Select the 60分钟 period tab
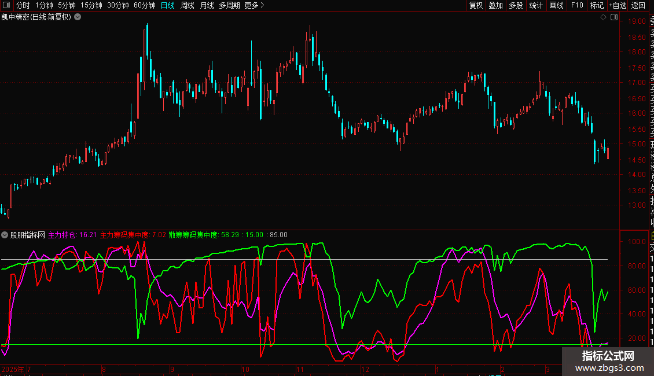Screen dimensions: 654x376 point(145,5)
